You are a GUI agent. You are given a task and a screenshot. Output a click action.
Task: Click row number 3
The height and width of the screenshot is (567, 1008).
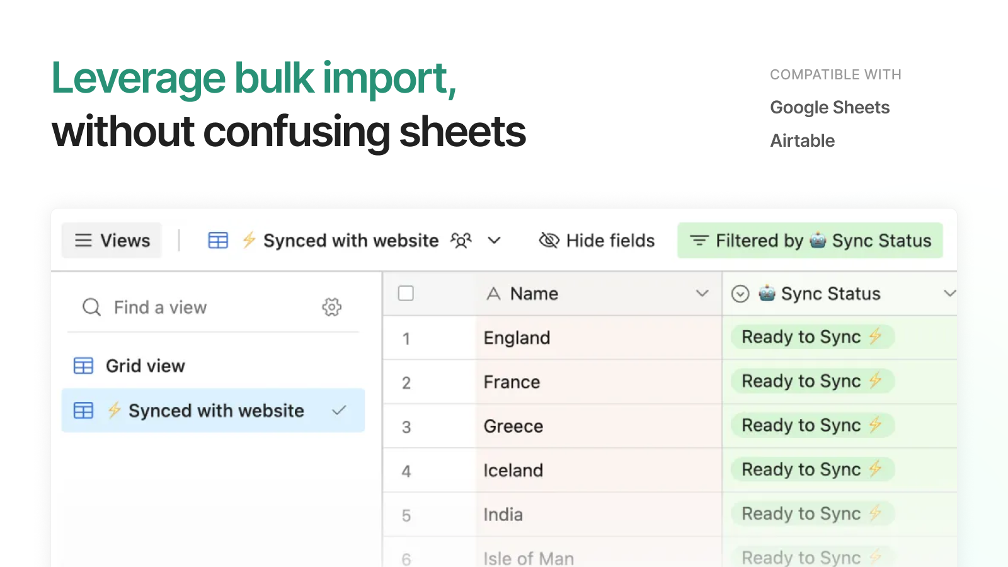[406, 427]
